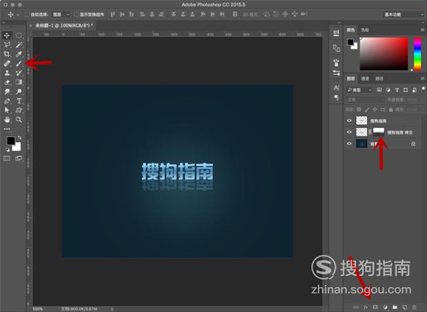Open the Paragraph panel icon
The width and height of the screenshot is (427, 312).
pos(336,97)
